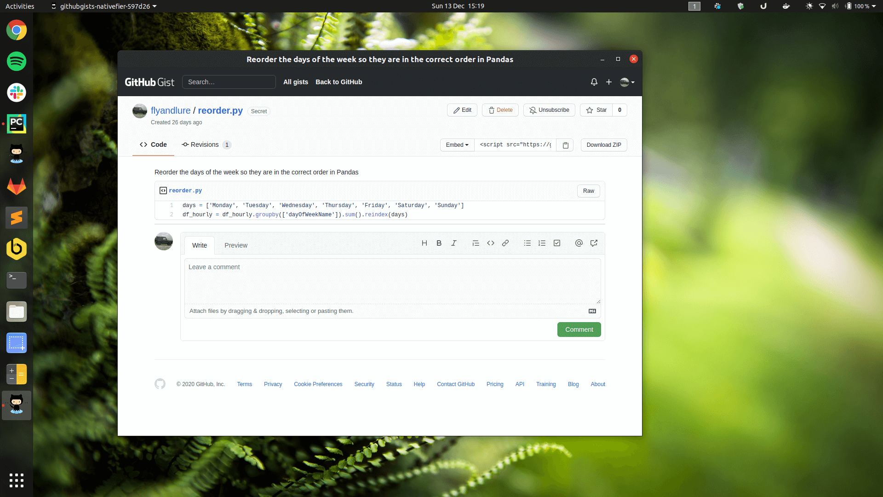Open the Raw file view
This screenshot has height=497, width=883.
pyautogui.click(x=588, y=191)
